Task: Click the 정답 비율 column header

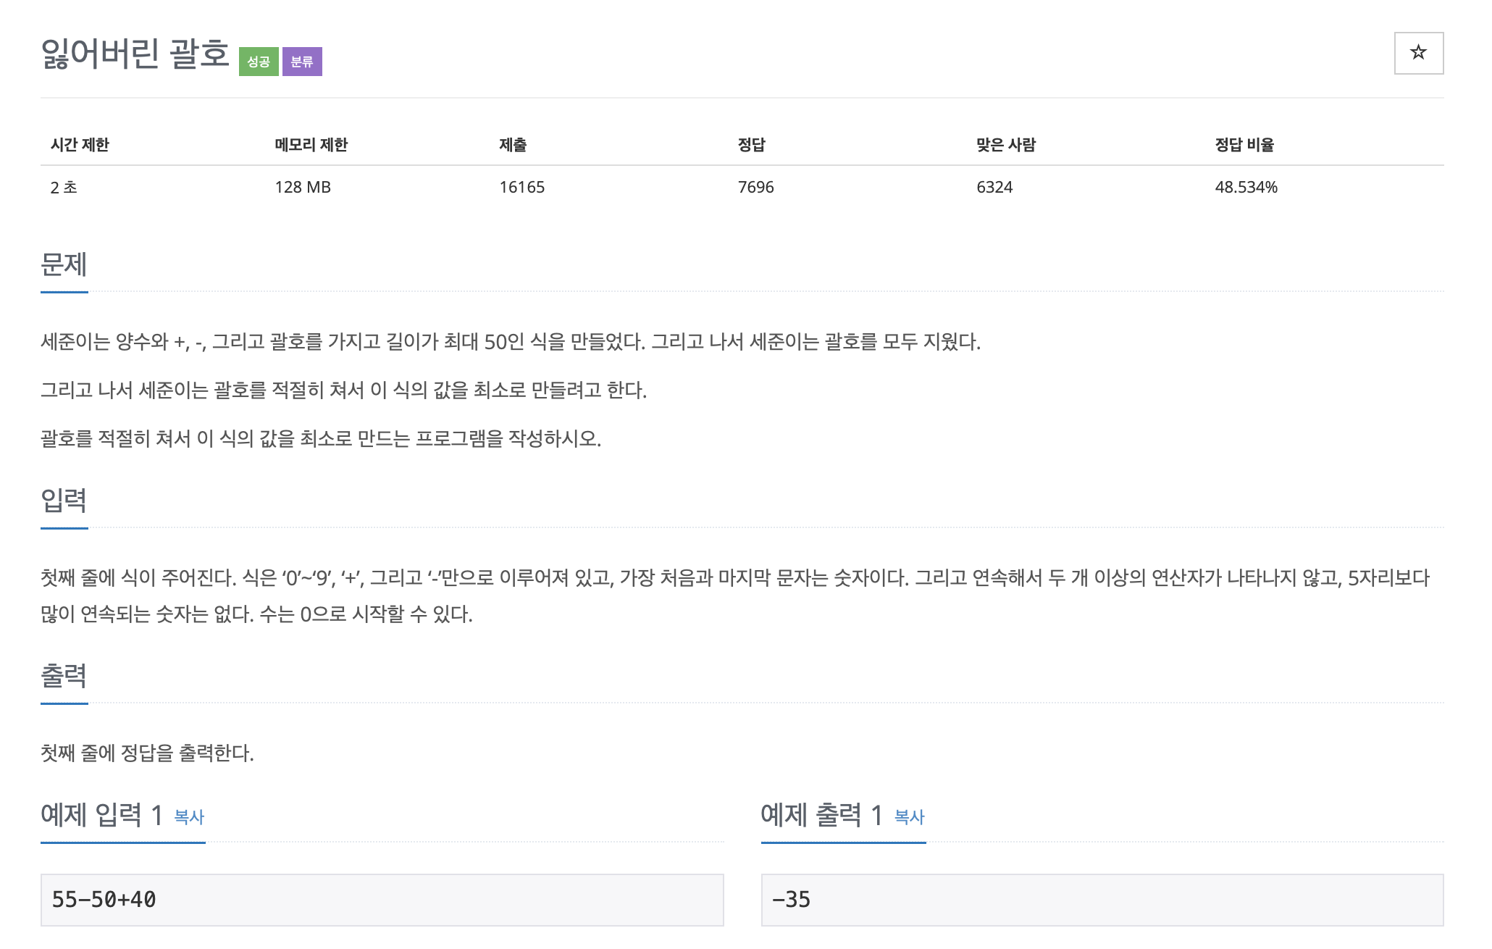Action: click(x=1244, y=145)
